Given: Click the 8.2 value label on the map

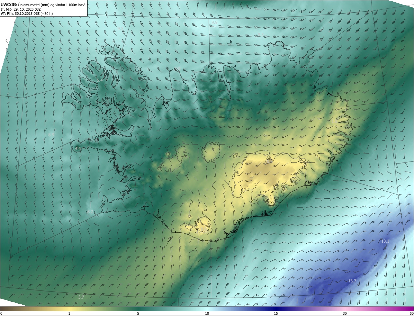Looking at the screenshot, I should coord(90,212).
